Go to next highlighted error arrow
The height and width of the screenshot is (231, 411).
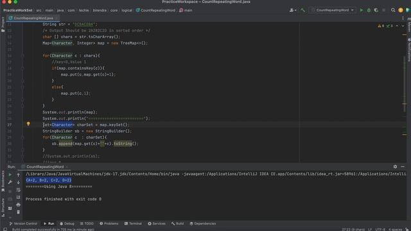coord(403,26)
